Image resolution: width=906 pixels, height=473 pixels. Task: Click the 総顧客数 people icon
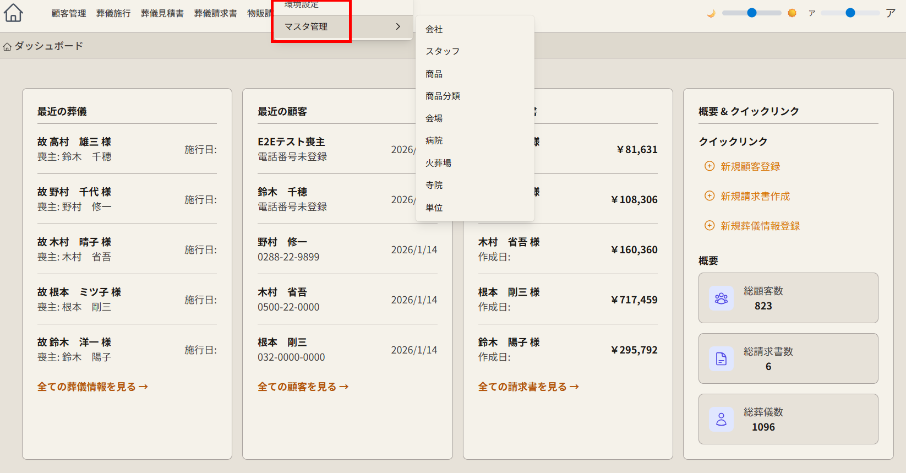click(x=721, y=298)
